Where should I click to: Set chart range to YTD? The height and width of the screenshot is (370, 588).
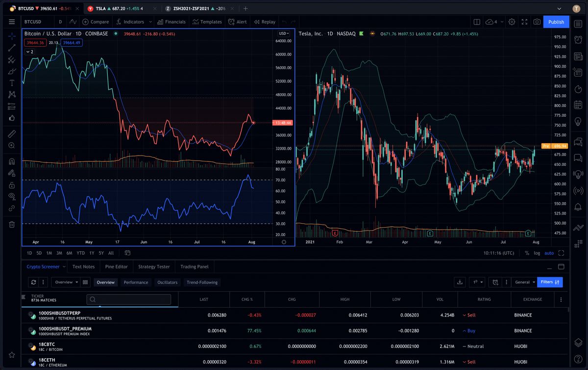80,253
